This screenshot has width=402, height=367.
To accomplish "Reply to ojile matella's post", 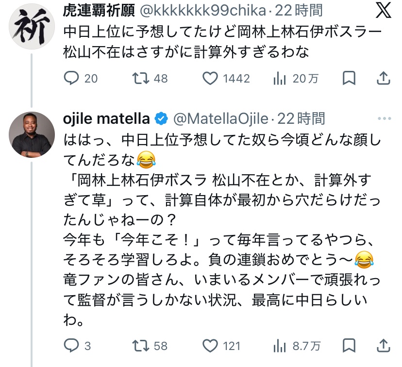I will (72, 346).
